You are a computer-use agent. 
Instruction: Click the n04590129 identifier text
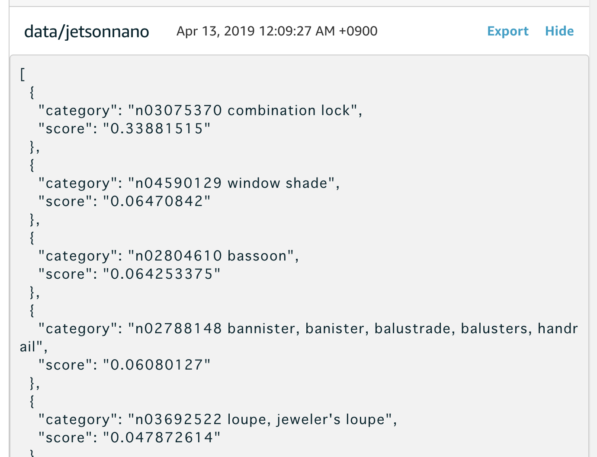coord(179,183)
